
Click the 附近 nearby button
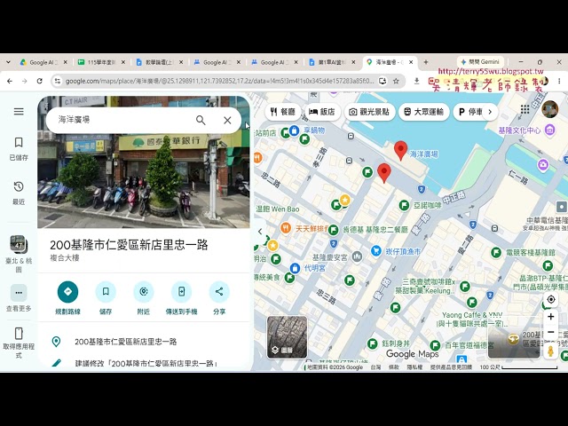[144, 298]
